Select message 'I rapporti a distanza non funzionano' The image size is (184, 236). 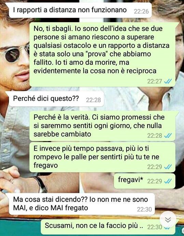pos(80,10)
